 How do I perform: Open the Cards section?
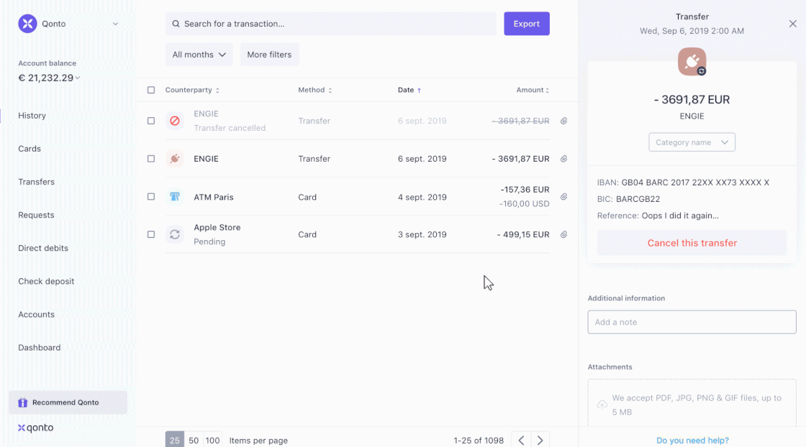pos(30,149)
